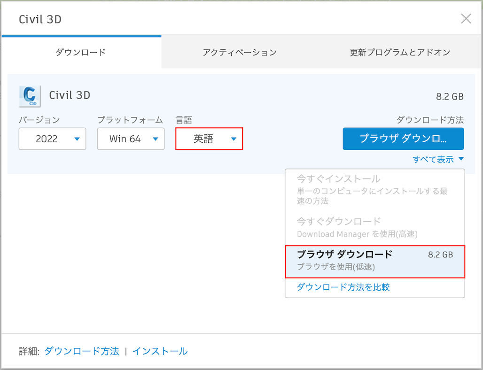Choose the 今すぐインストール option
The height and width of the screenshot is (370, 483).
375,190
